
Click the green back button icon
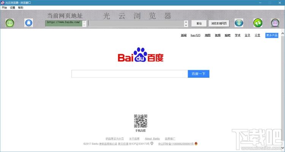(x=10, y=23)
